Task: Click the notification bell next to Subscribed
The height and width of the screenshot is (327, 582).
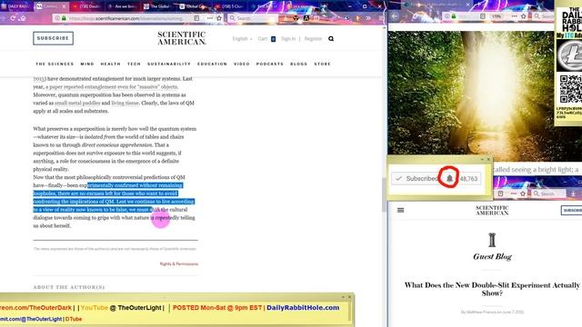Action: point(449,178)
